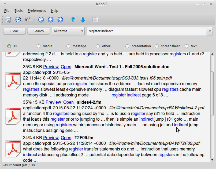
Task: Open the Help menu
Action: pos(55,11)
